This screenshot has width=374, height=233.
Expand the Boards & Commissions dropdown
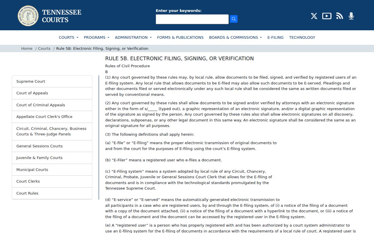point(235,37)
